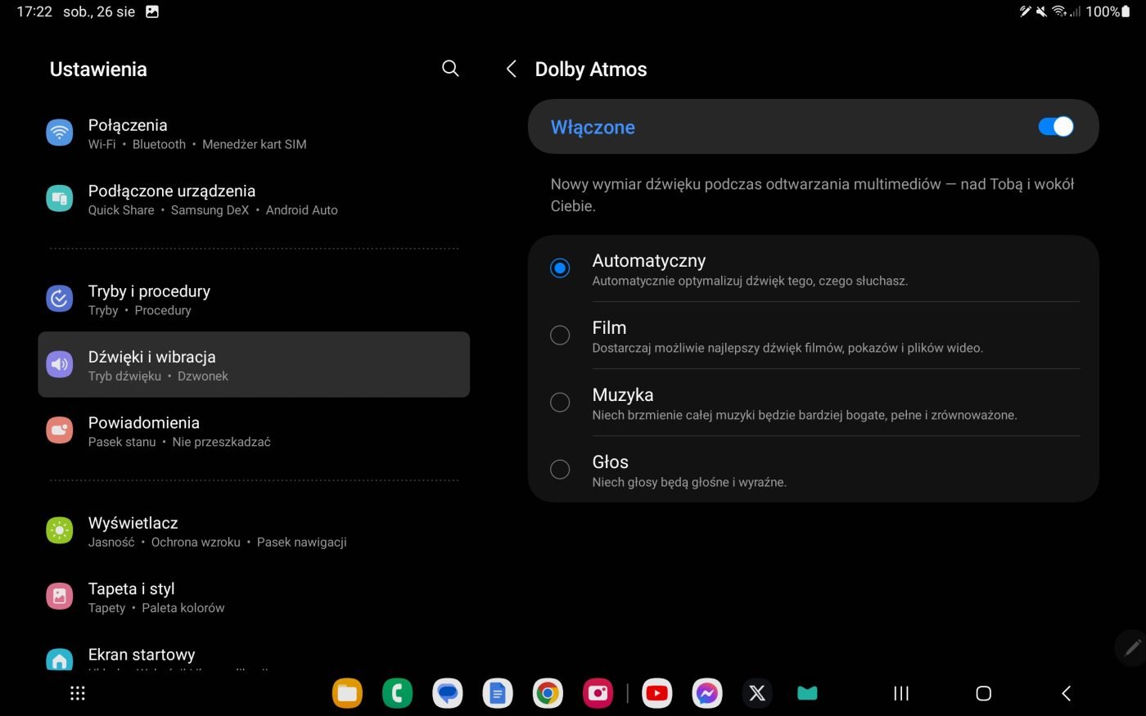Turn off the Włączone Dolby Atmos switch
This screenshot has width=1146, height=716.
(x=1056, y=126)
